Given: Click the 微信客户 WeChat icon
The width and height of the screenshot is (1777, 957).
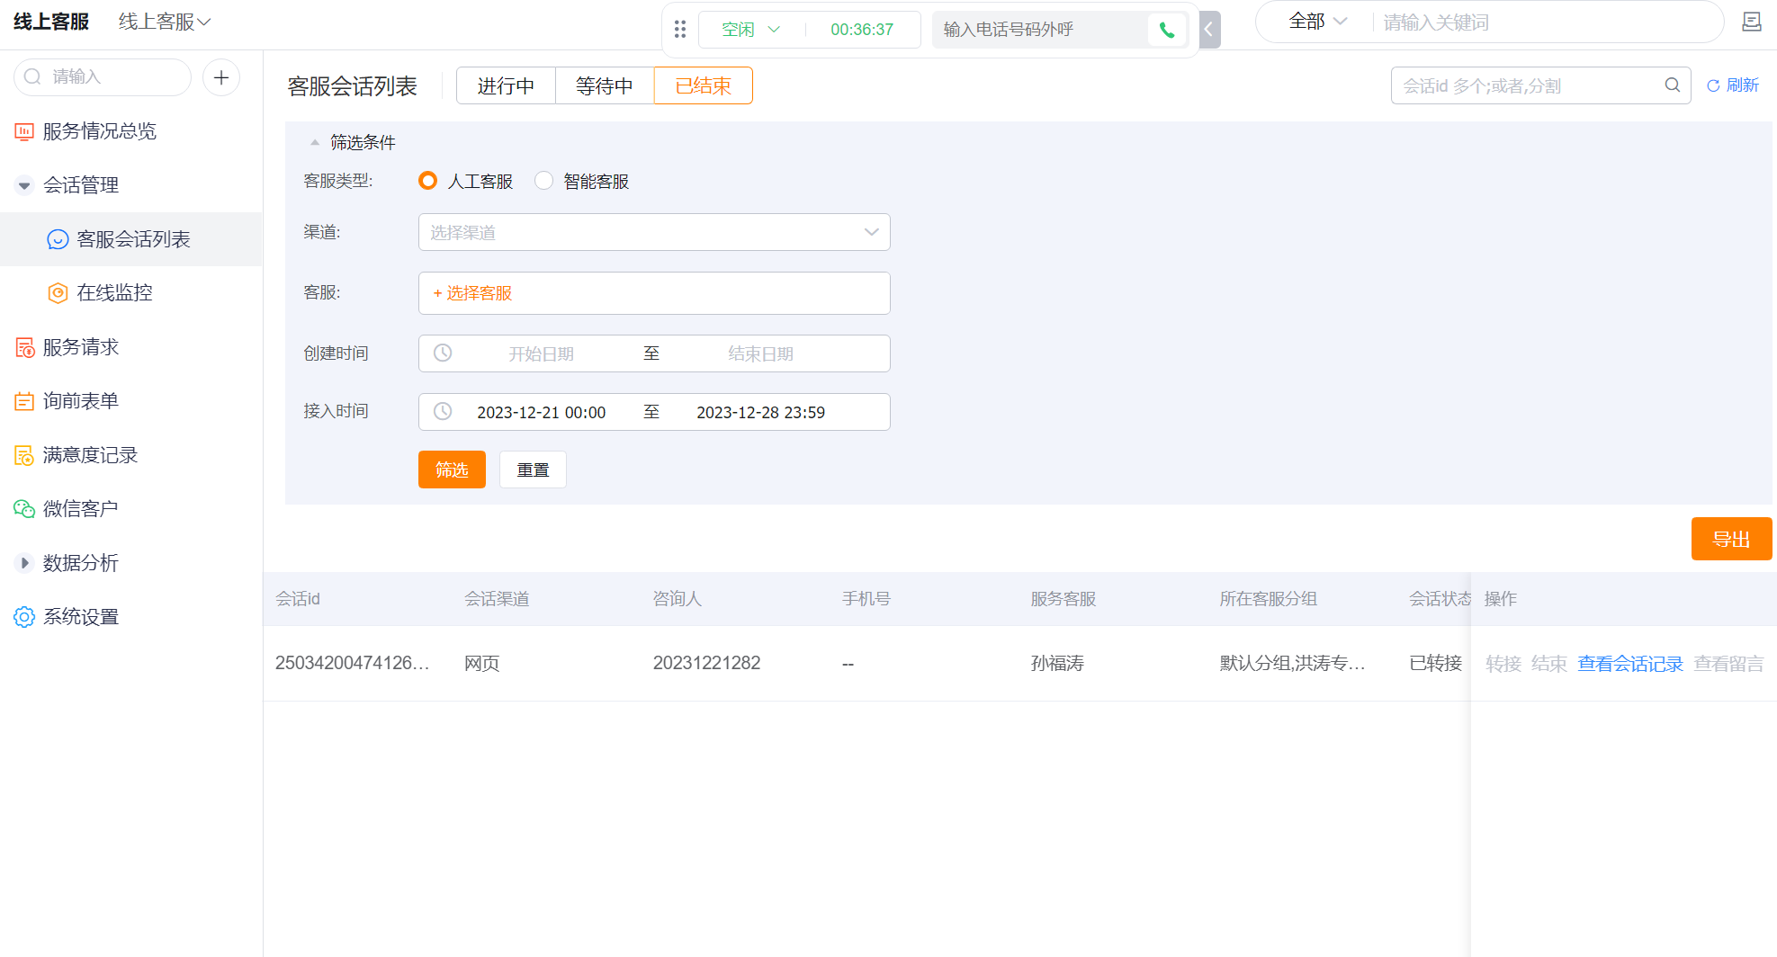Looking at the screenshot, I should (24, 509).
